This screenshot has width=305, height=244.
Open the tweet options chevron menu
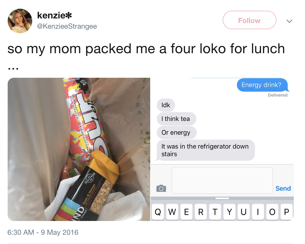click(289, 21)
